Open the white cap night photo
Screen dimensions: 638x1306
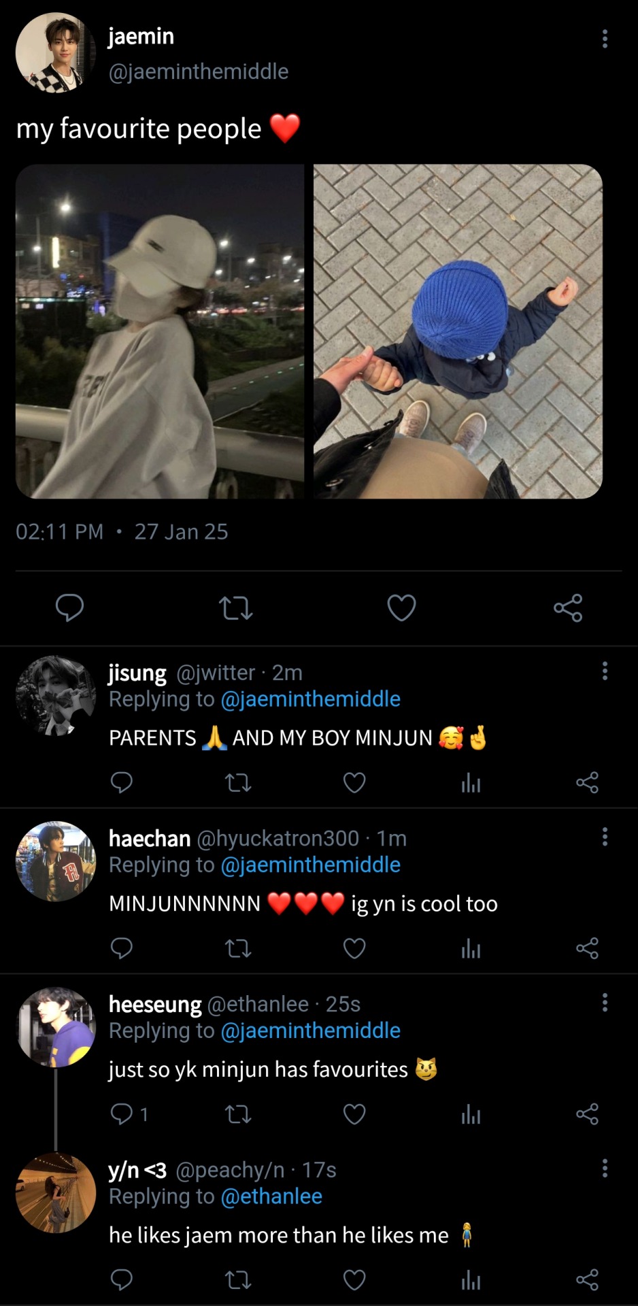(160, 331)
